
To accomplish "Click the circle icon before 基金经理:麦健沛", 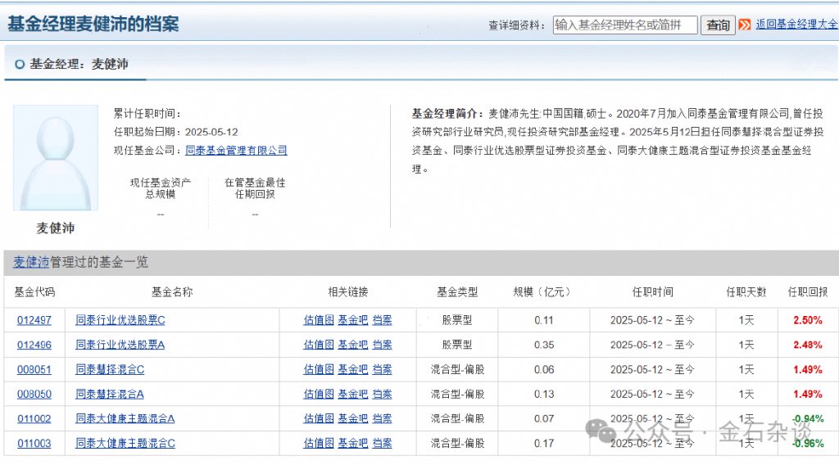I will pyautogui.click(x=20, y=64).
